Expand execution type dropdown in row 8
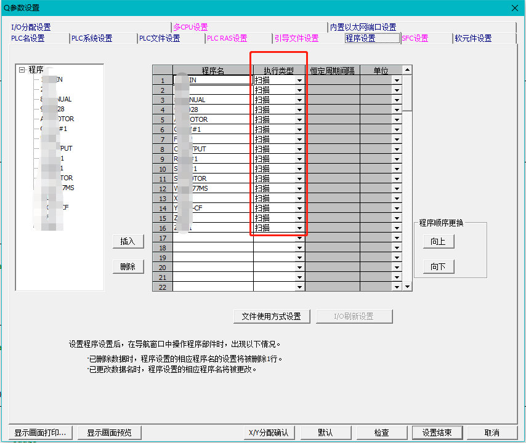This screenshot has width=526, height=443. pyautogui.click(x=299, y=150)
